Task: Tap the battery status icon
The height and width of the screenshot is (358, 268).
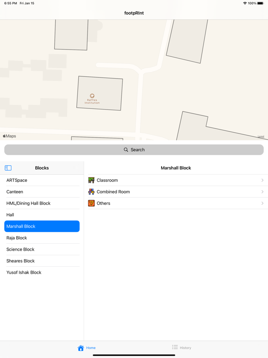Action: [260, 3]
